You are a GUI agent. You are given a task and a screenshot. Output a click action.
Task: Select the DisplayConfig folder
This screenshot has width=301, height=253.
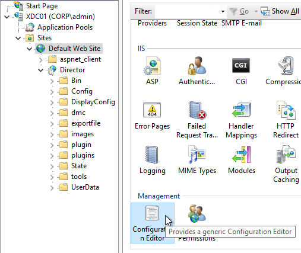click(93, 102)
